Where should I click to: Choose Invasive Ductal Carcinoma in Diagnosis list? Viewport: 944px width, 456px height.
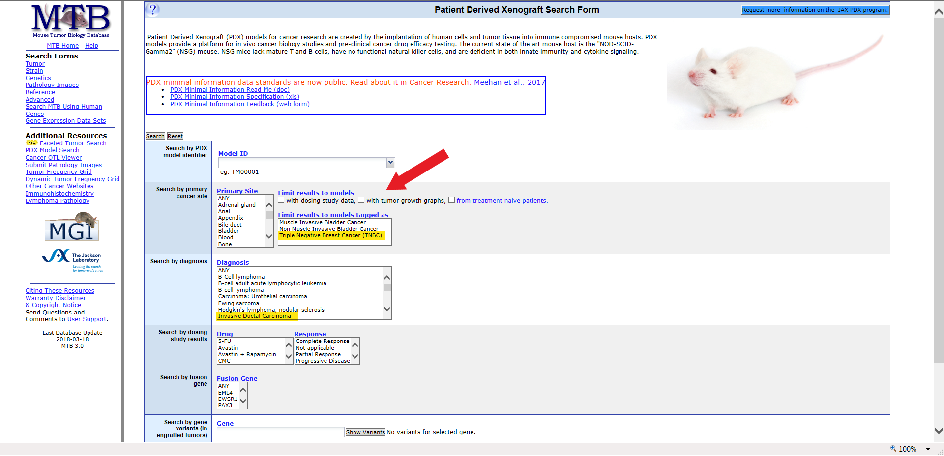click(x=255, y=316)
